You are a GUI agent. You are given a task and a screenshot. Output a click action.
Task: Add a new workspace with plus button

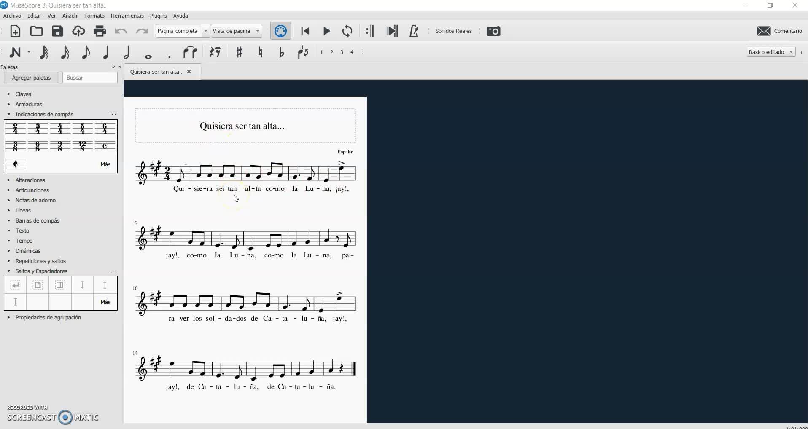(802, 52)
